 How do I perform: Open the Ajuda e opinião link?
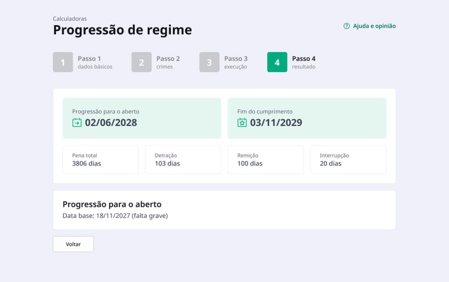[x=374, y=26]
